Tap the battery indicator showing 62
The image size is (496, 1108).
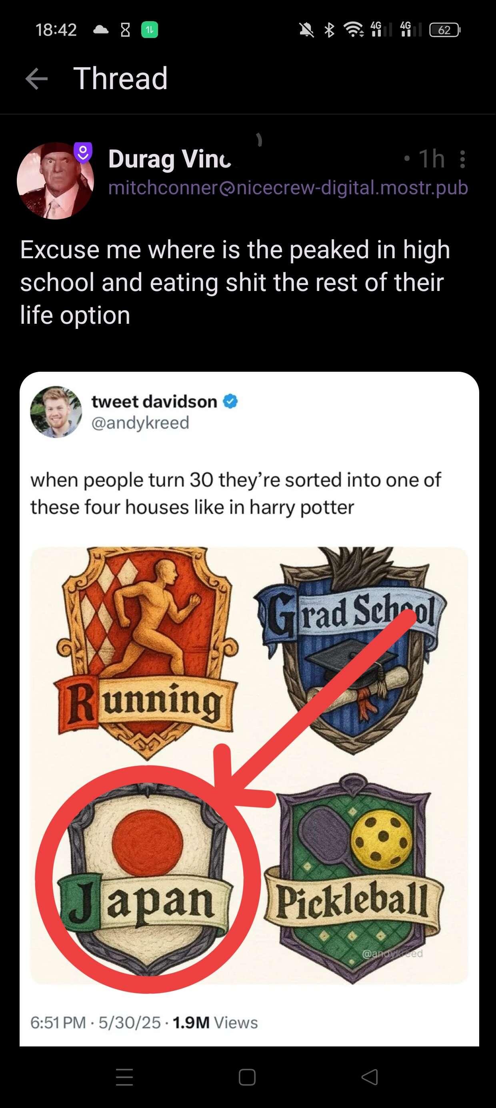[x=445, y=30]
